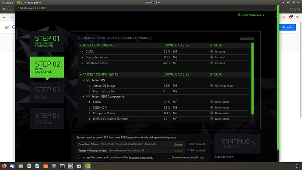
Task: Toggle the Jetson SDK Components checkbox
Action: [88, 96]
